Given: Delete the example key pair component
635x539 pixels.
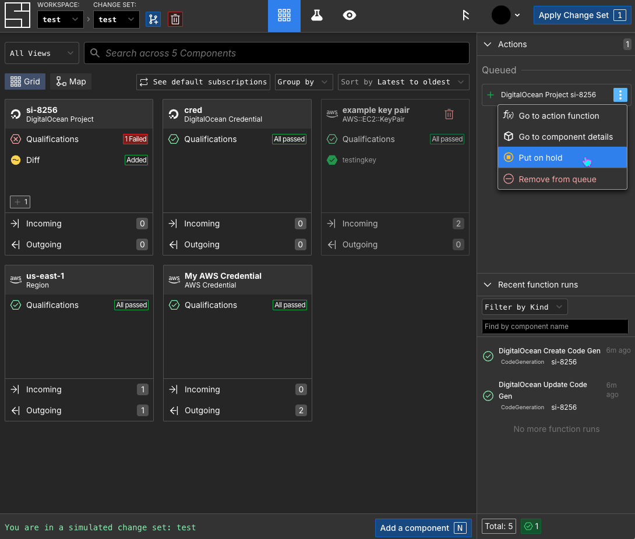Looking at the screenshot, I should 449,115.
